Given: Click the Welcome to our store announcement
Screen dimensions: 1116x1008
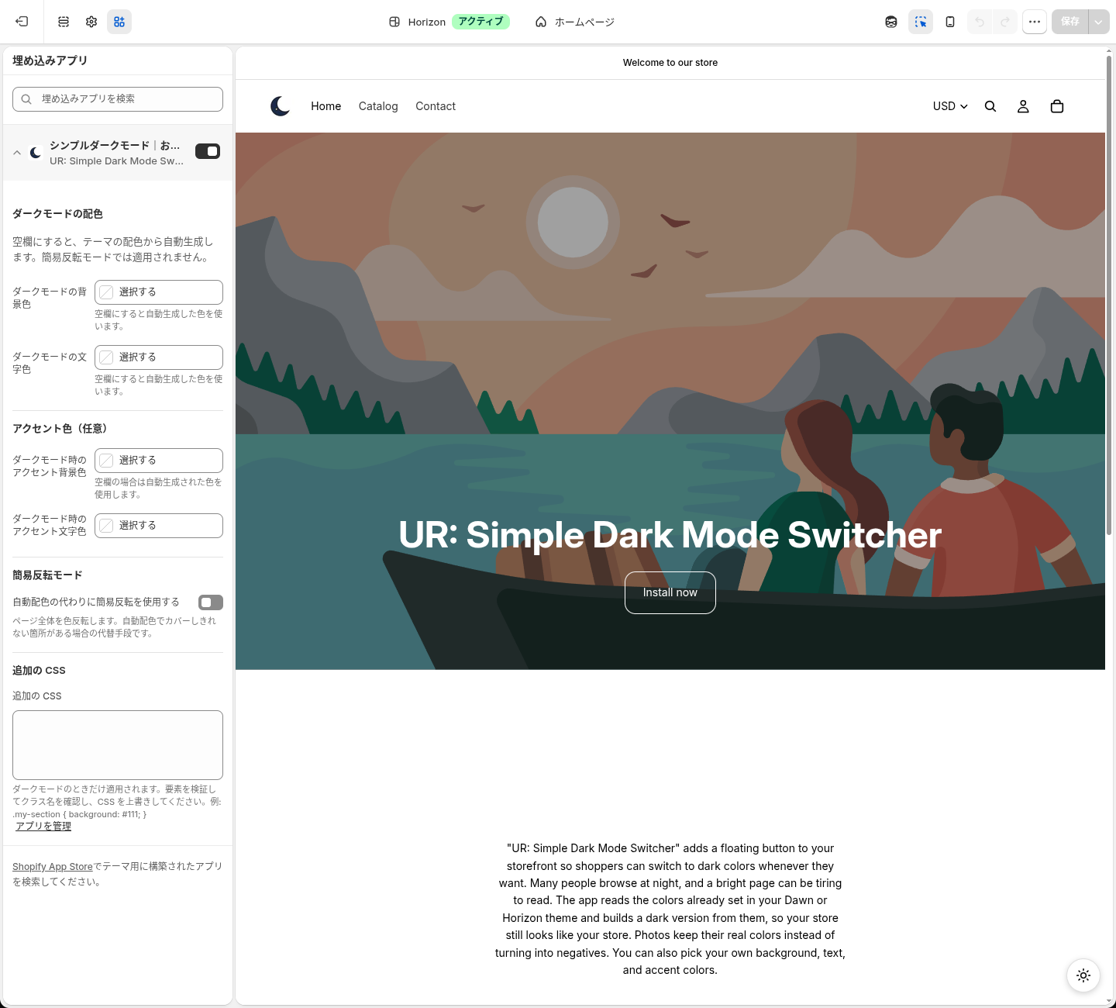Looking at the screenshot, I should [x=670, y=63].
